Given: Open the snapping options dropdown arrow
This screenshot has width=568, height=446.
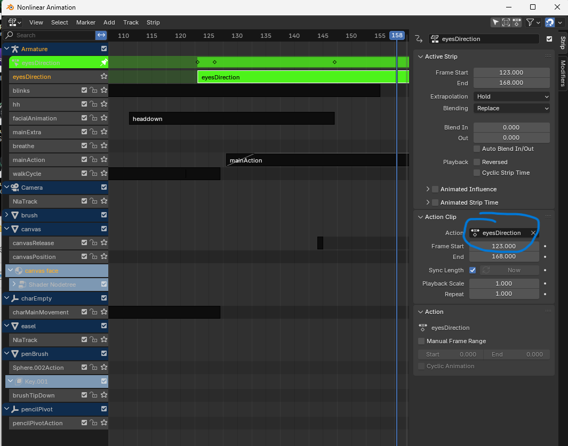Looking at the screenshot, I should point(559,22).
